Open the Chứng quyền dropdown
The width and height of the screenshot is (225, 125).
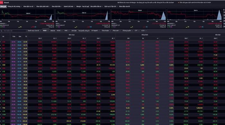(x=127, y=31)
